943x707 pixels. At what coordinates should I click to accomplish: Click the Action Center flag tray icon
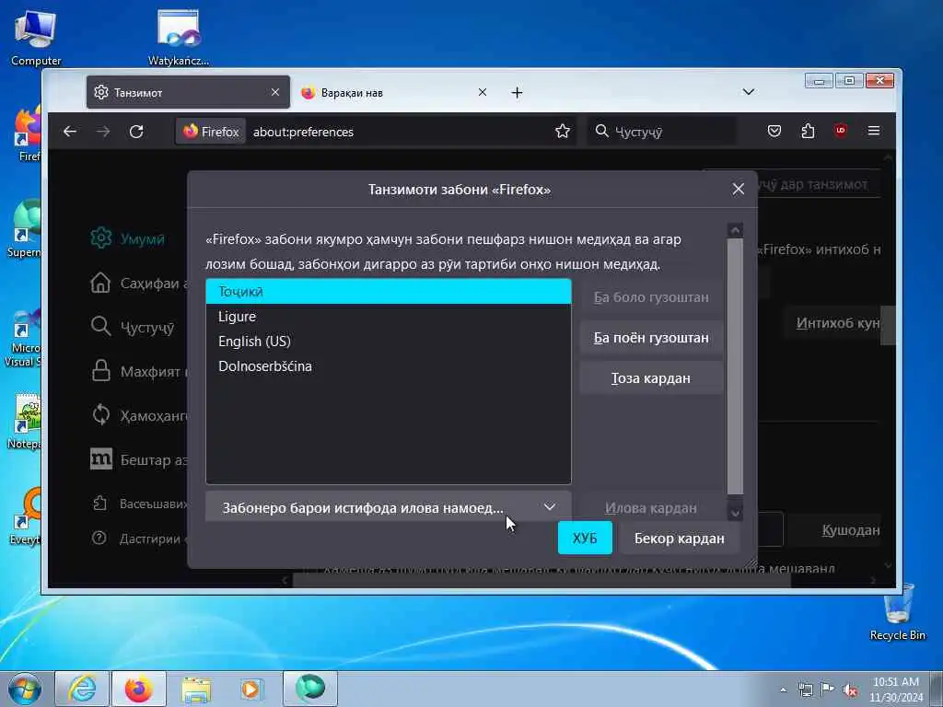pyautogui.click(x=827, y=690)
